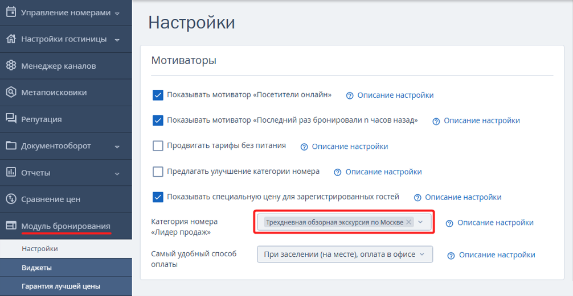The width and height of the screenshot is (573, 296).
Task: Expand the Управление номерами sidebar menu arrow
Action: point(117,14)
